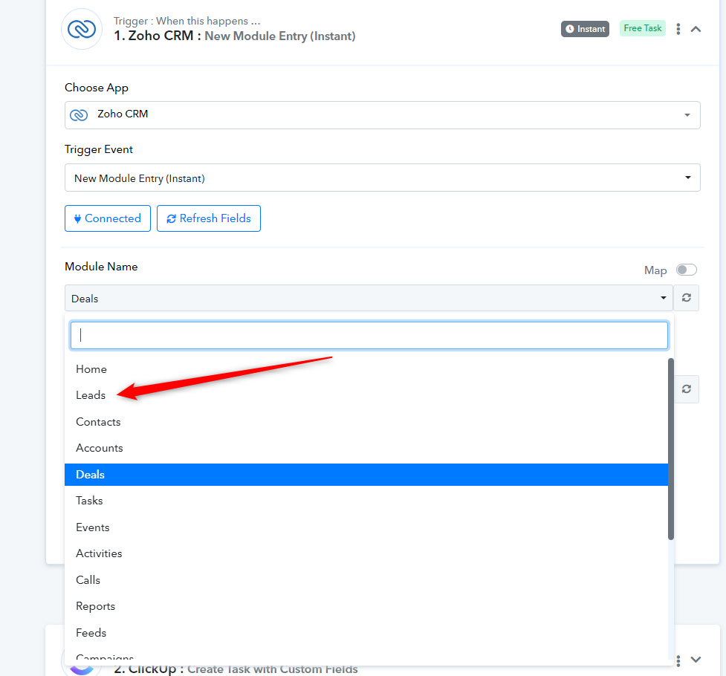The width and height of the screenshot is (726, 676).
Task: Expand the ClickUp action step
Action: pyautogui.click(x=696, y=660)
